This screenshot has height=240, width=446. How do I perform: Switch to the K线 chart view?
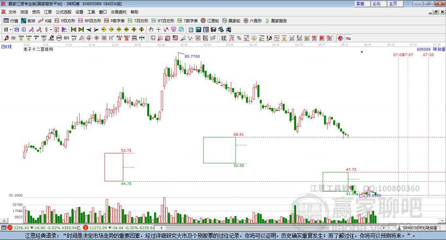[x=45, y=21]
